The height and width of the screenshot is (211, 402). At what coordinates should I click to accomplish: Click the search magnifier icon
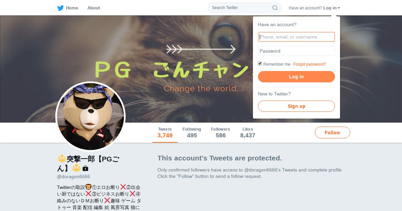coord(275,8)
